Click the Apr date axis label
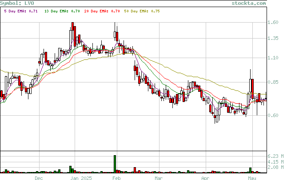 [205, 178]
